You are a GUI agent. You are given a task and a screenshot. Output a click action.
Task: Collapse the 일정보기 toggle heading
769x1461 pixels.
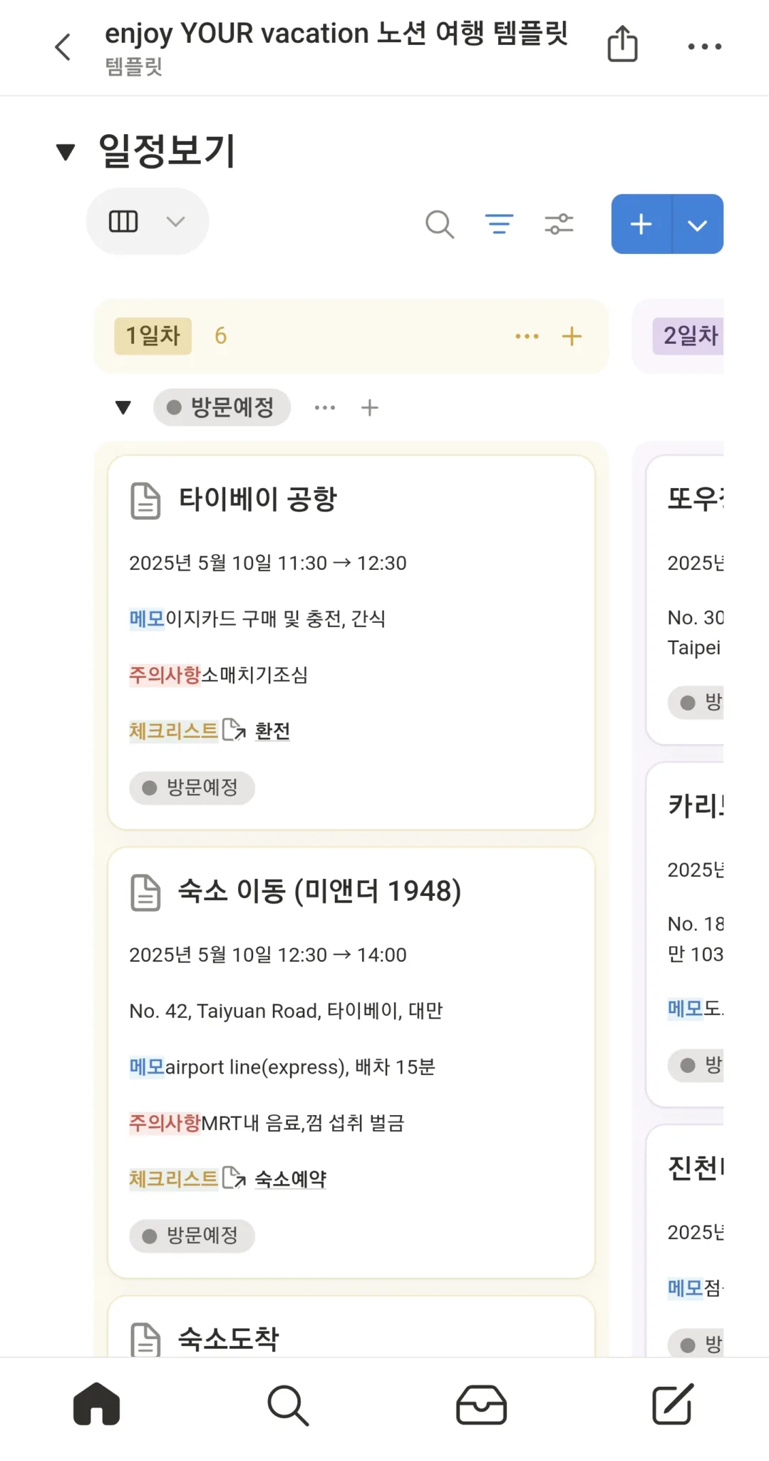(x=66, y=151)
